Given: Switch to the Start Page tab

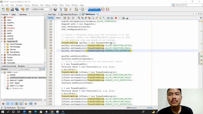Looking at the screenshot, I should (52, 14).
